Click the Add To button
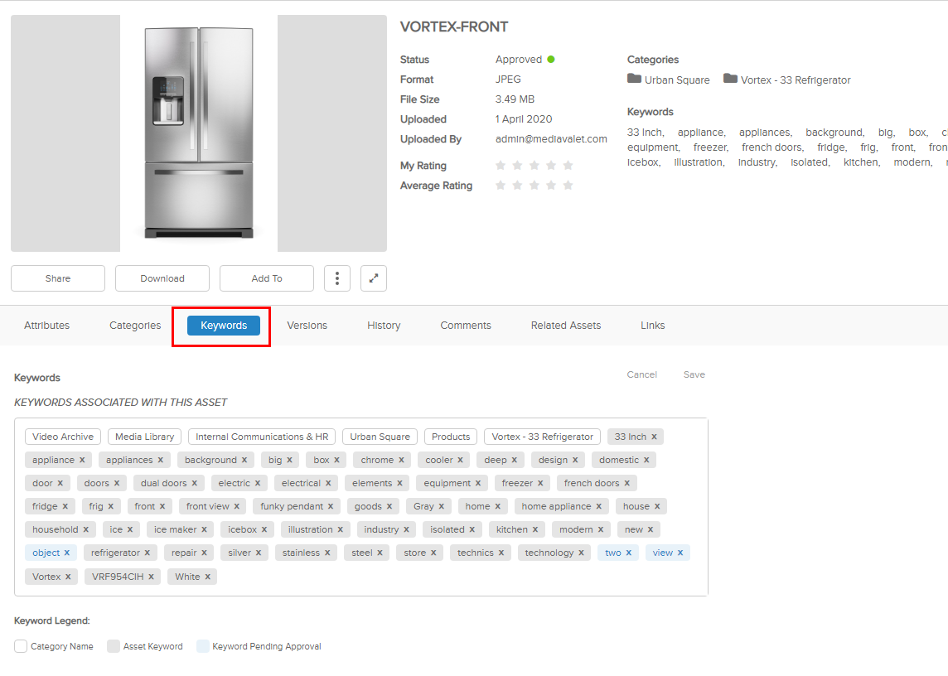Screen dimensions: 948x676 pos(267,278)
